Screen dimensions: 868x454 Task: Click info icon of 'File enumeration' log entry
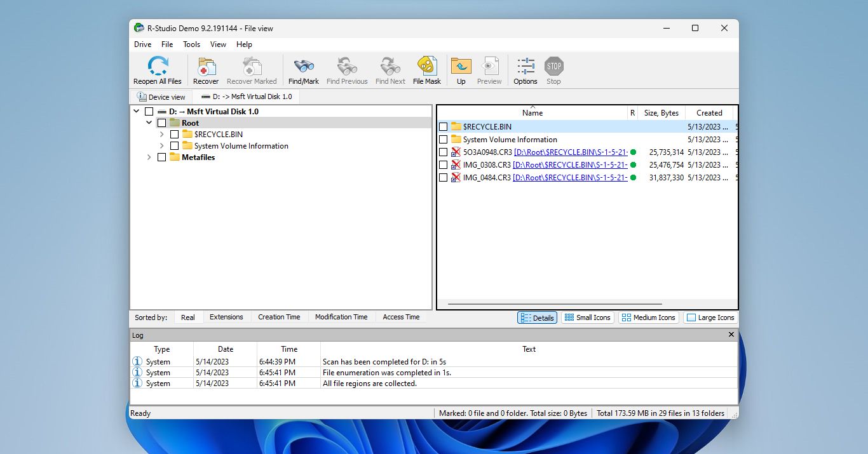[x=137, y=372]
